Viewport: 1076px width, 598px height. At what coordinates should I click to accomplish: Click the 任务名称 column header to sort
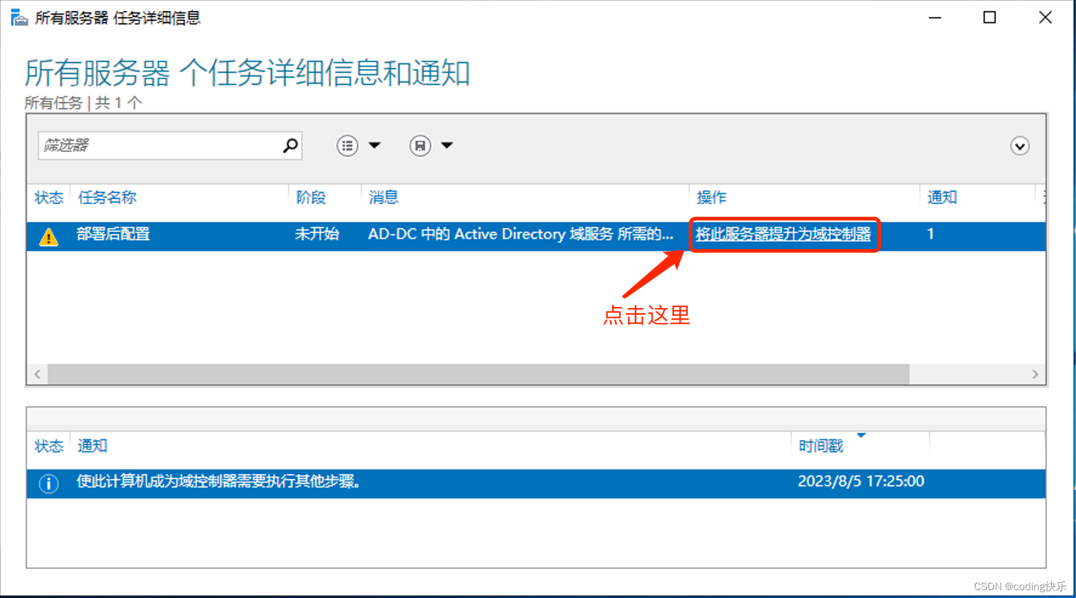pos(107,197)
